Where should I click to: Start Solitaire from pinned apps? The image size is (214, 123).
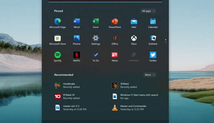point(153,38)
